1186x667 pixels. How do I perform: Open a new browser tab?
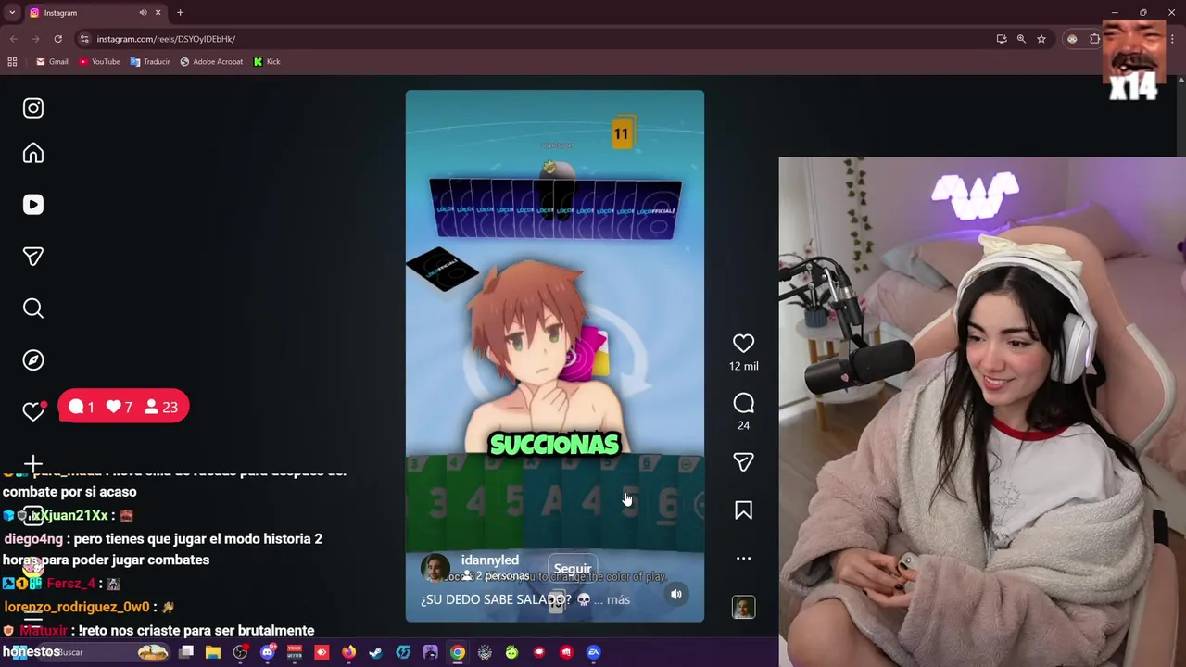[x=180, y=13]
